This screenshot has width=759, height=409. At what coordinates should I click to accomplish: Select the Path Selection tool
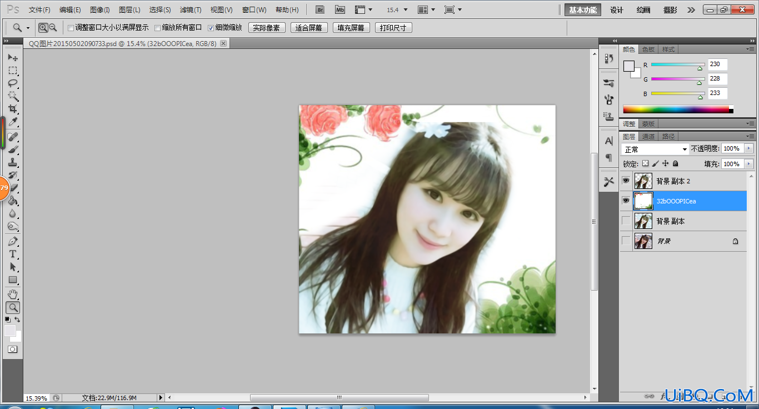pos(13,267)
